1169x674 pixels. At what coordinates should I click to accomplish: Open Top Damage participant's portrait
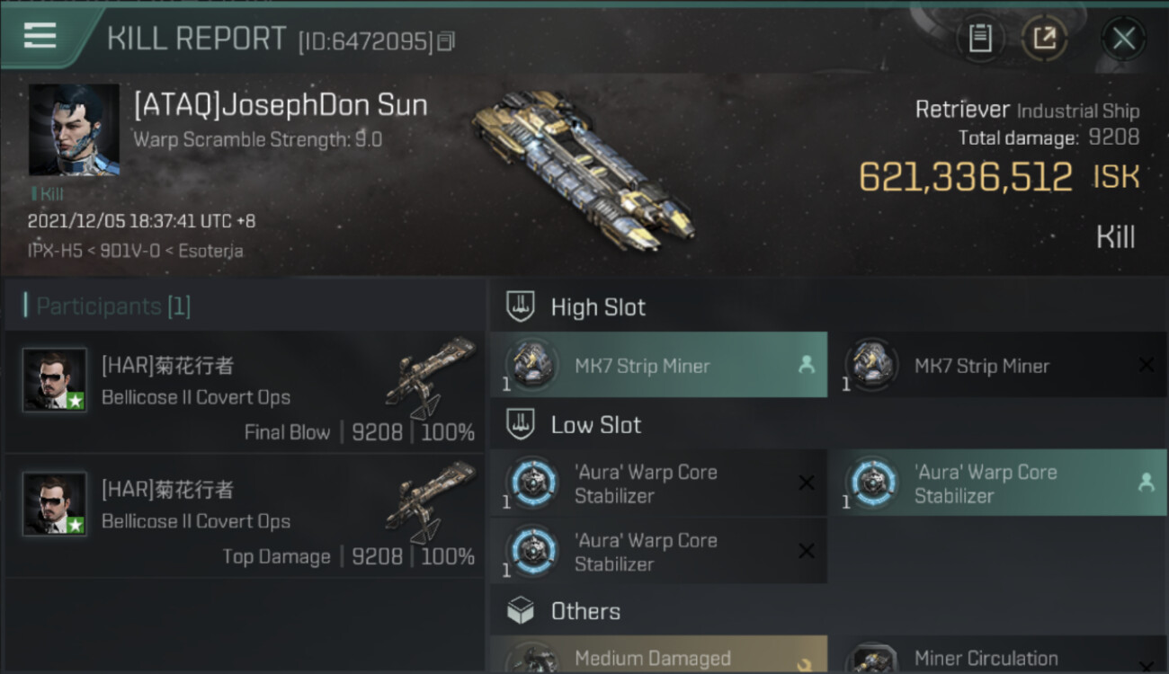click(x=55, y=504)
